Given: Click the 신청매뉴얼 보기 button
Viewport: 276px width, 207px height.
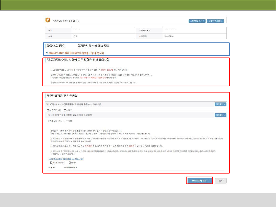Looking at the screenshot, I should point(197,21).
